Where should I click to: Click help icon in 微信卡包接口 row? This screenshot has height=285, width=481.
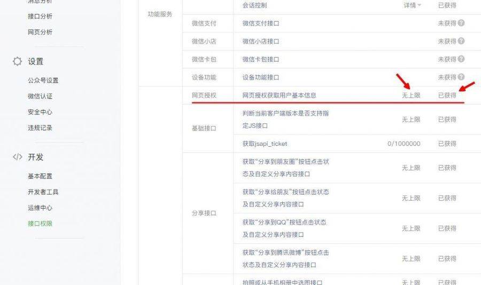pos(461,59)
